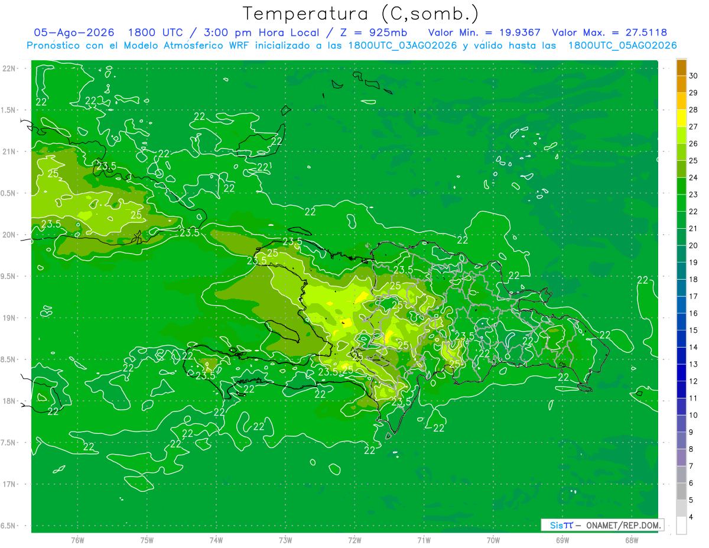This screenshot has height=548, width=709.
Task: Click the color bar value '4'
Action: pyautogui.click(x=692, y=517)
